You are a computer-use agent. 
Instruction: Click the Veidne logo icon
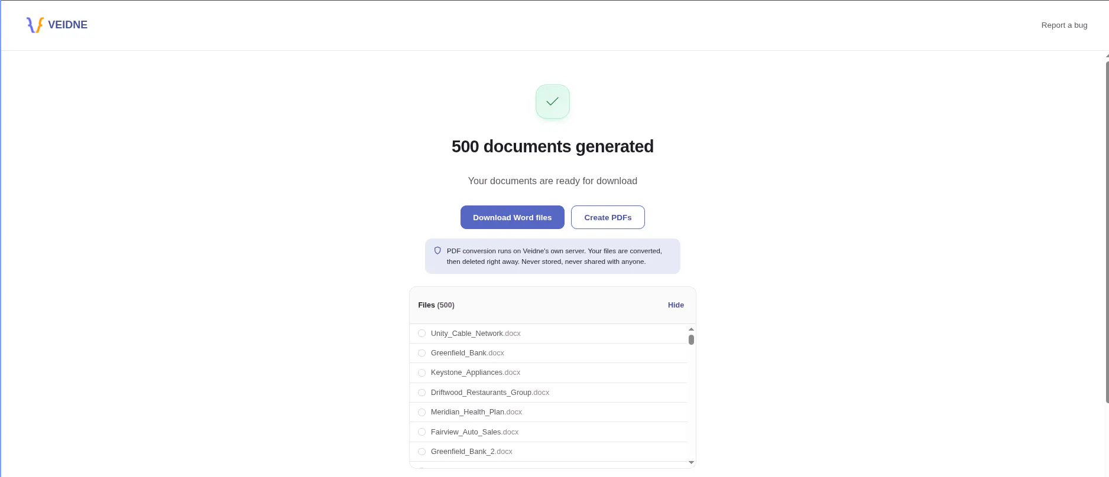35,25
